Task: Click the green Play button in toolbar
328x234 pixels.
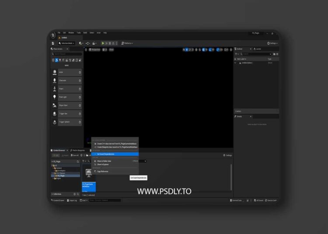Action: pyautogui.click(x=103, y=43)
